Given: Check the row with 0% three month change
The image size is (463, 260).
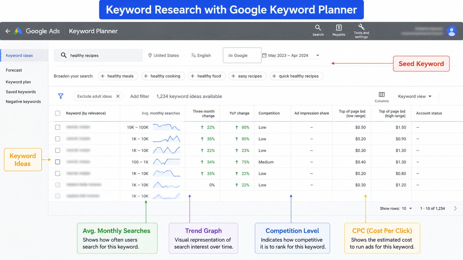Looking at the screenshot, I should click(58, 185).
